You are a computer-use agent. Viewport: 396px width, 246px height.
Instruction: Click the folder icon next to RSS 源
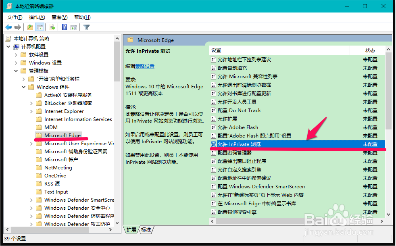coord(39,184)
